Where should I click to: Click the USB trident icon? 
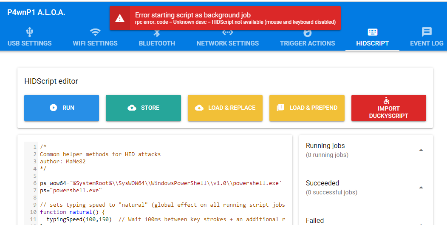point(30,32)
